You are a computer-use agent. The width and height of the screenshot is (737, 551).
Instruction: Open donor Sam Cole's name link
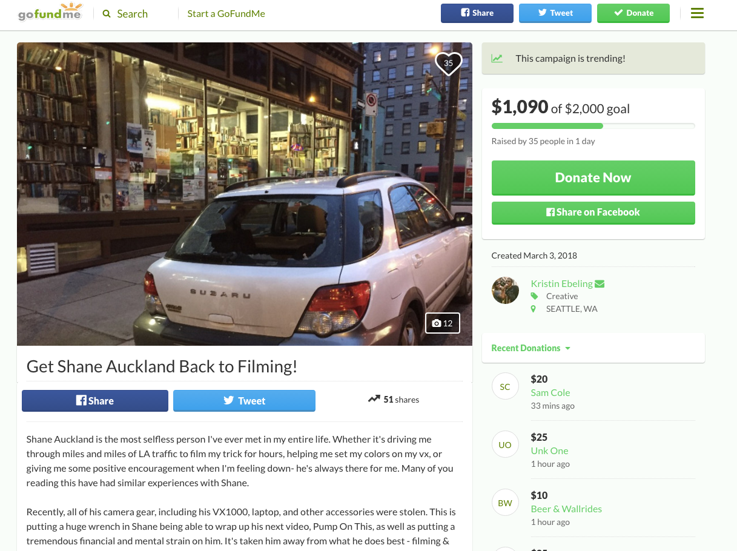tap(550, 392)
